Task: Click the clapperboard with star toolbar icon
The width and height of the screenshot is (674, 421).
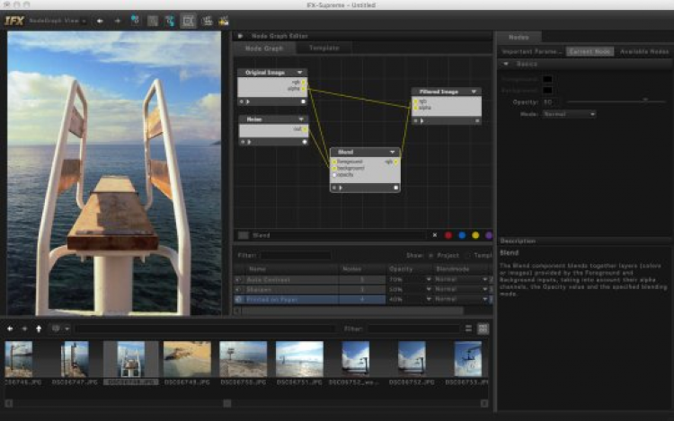Action: click(x=223, y=20)
